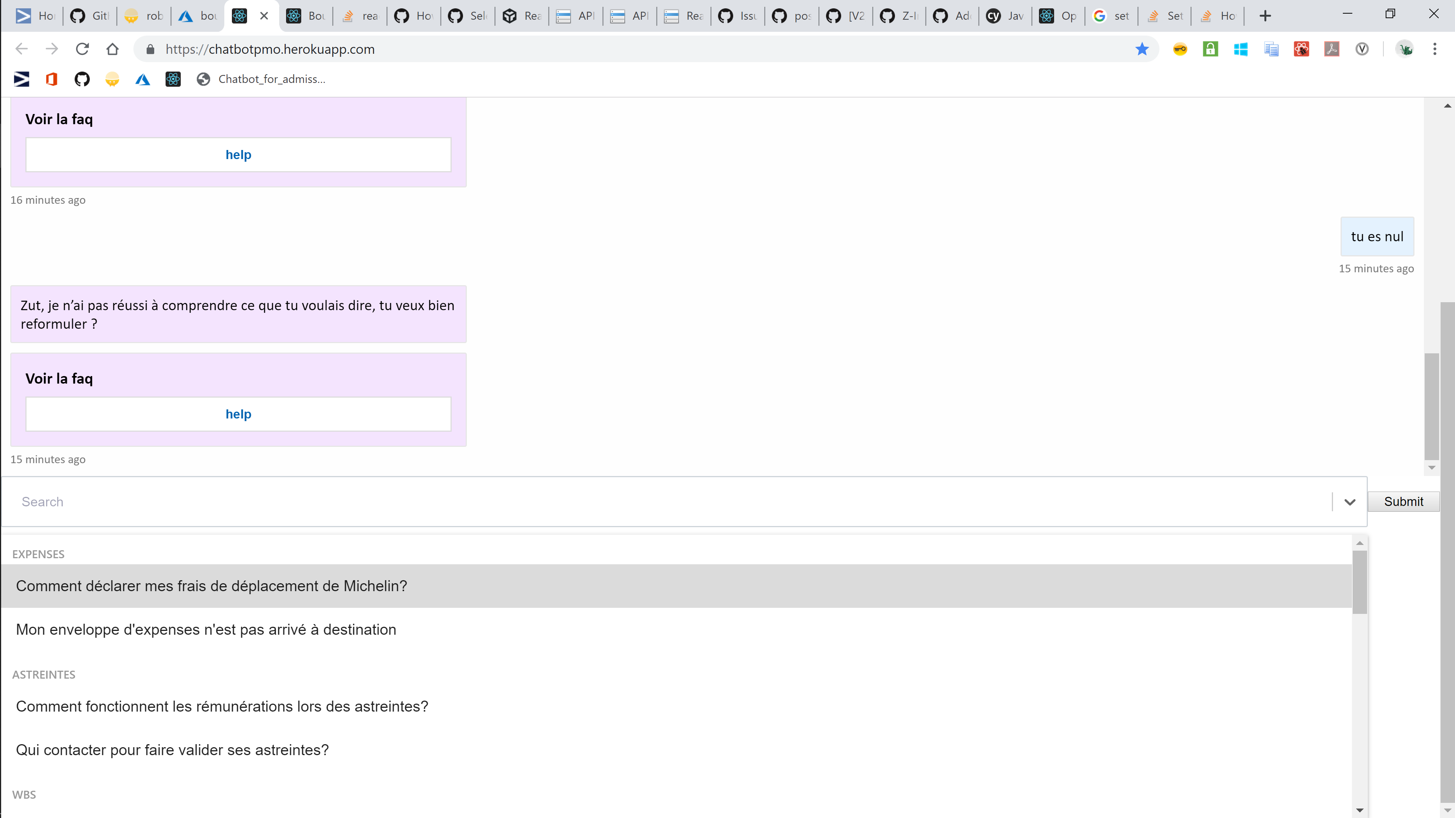Reload the page with the refresh icon
Viewport: 1455px width, 818px height.
click(83, 49)
